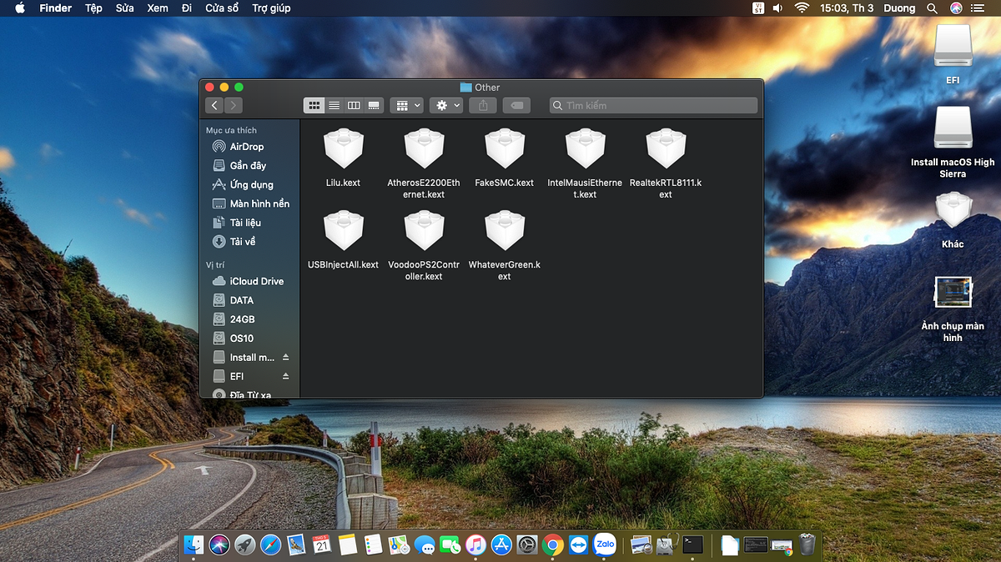This screenshot has width=1001, height=562.
Task: Switch to column view
Action: point(354,106)
